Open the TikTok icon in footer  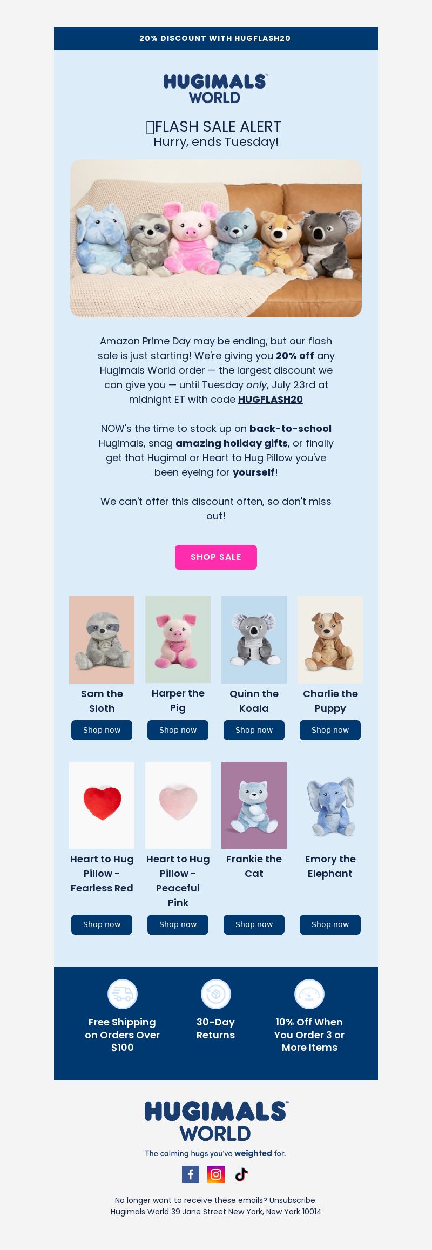(x=241, y=1174)
